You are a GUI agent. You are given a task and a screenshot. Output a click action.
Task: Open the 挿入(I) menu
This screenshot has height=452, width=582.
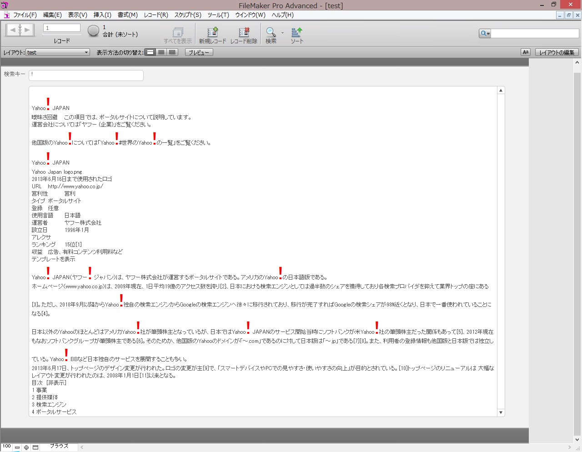coord(102,15)
